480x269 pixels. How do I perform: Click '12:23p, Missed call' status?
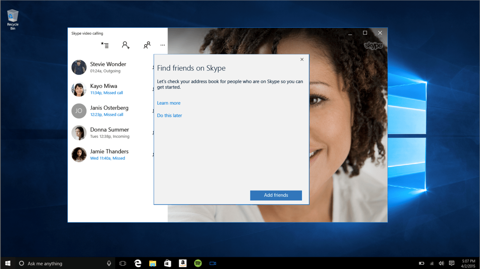point(107,115)
